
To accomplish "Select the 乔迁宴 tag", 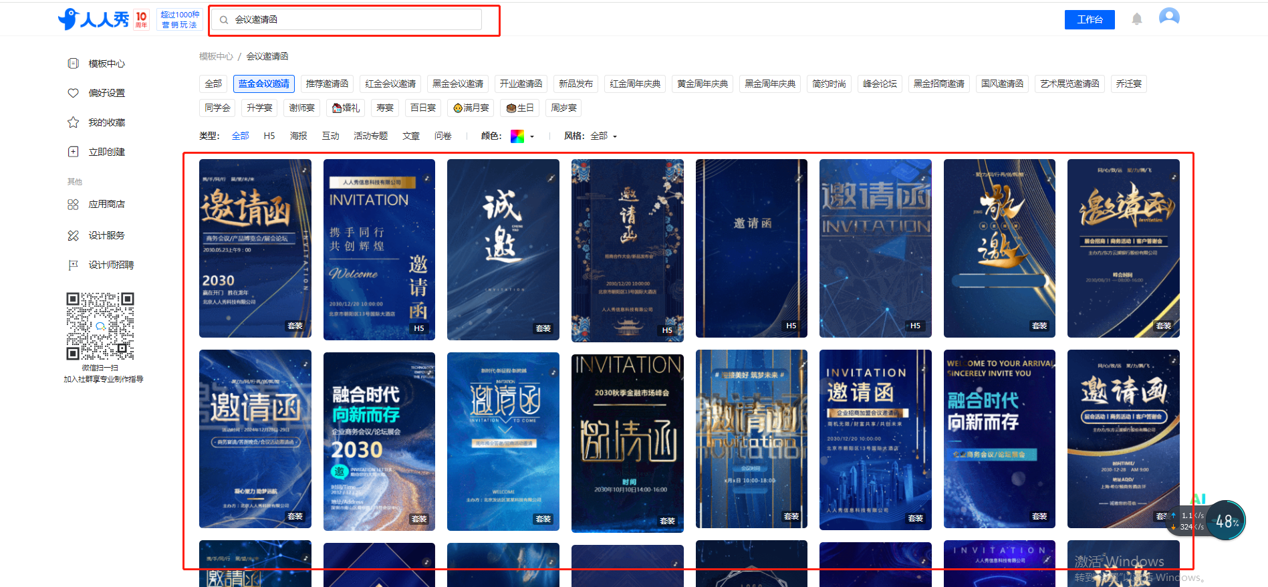I will click(x=1129, y=84).
